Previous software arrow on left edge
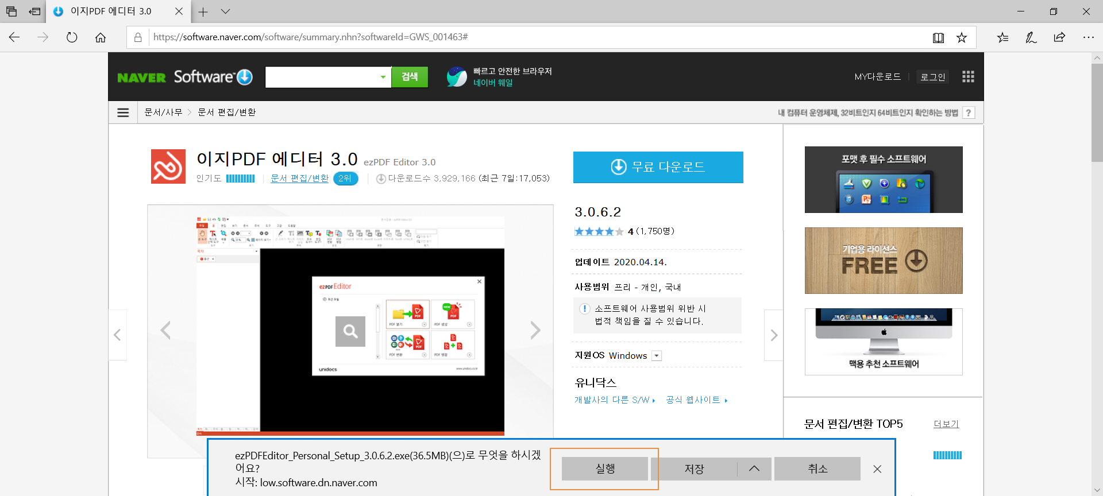 pos(117,335)
